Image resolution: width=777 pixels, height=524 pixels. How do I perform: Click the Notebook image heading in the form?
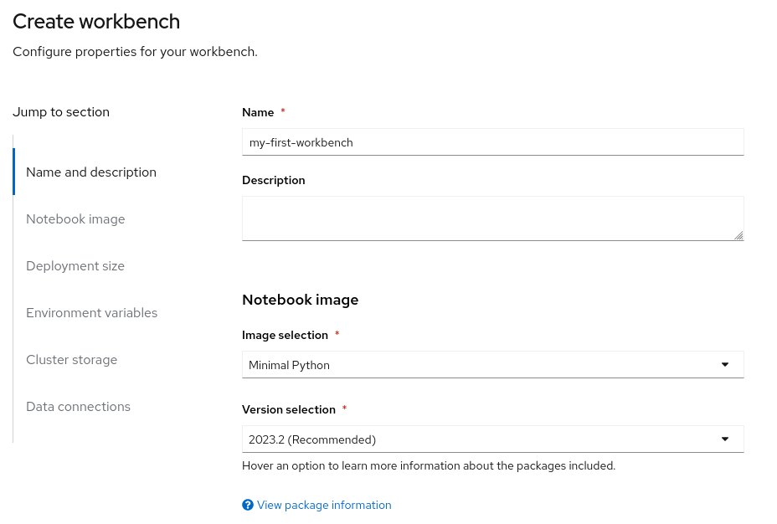300,300
